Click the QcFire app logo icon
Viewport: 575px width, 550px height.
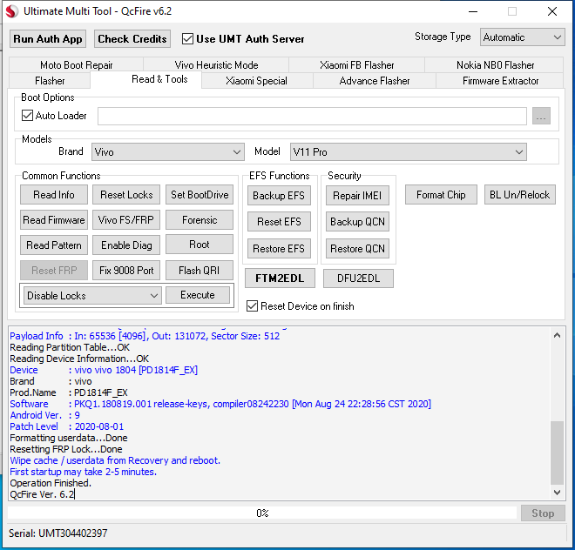(11, 11)
